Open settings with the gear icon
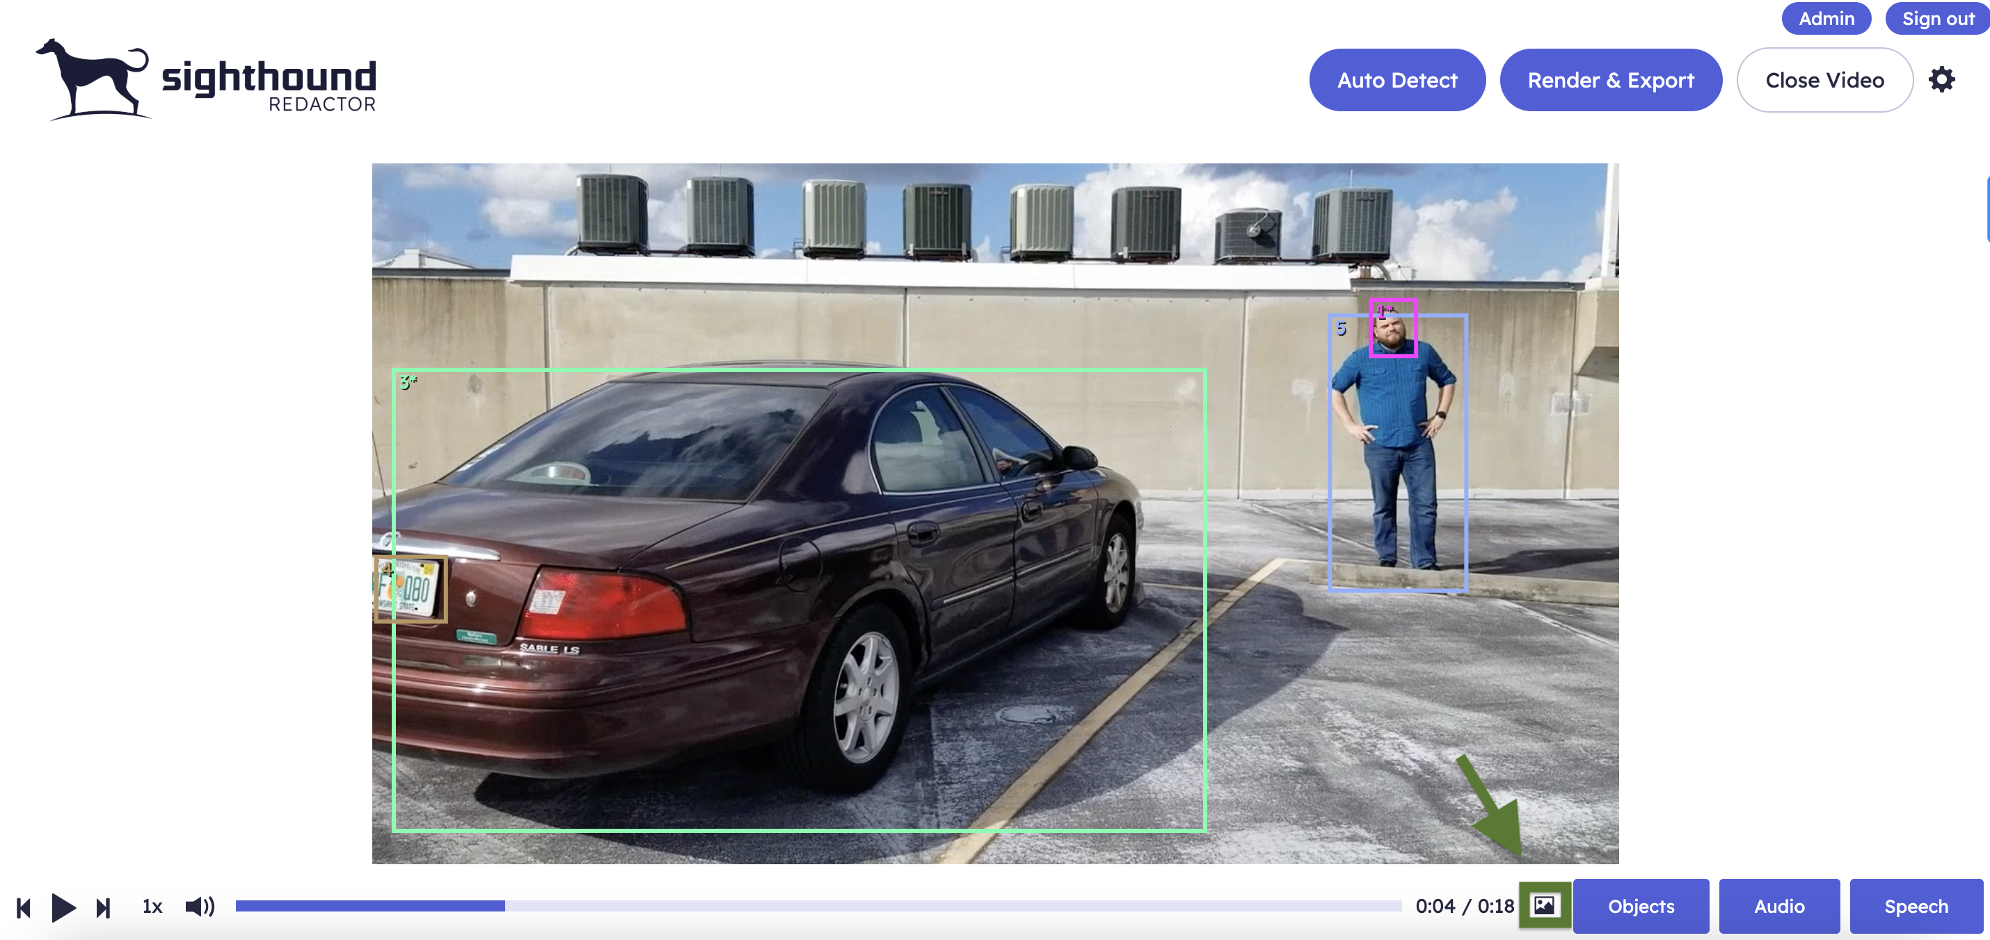The image size is (1990, 940). pos(1943,79)
